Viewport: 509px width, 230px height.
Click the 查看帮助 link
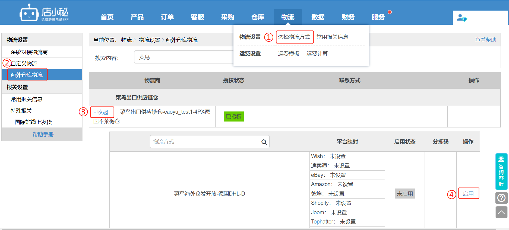[x=485, y=40]
